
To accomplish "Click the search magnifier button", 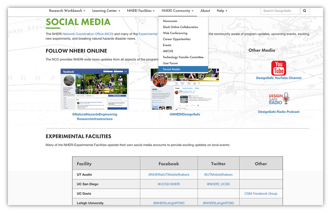I will pos(305,11).
